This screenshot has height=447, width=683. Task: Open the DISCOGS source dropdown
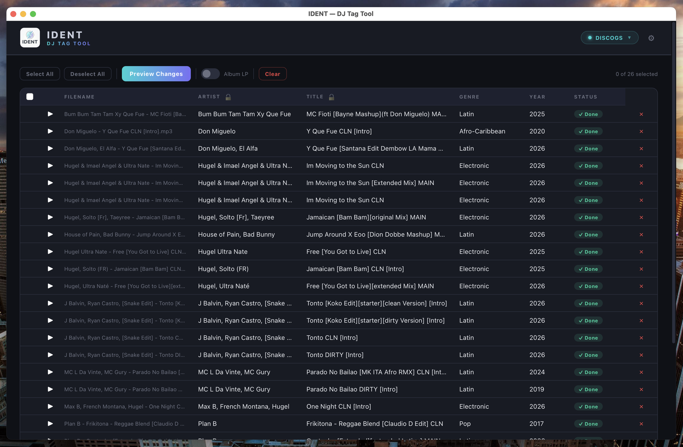pos(609,38)
